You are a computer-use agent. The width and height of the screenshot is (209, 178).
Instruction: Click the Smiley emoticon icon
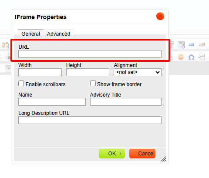181,57
